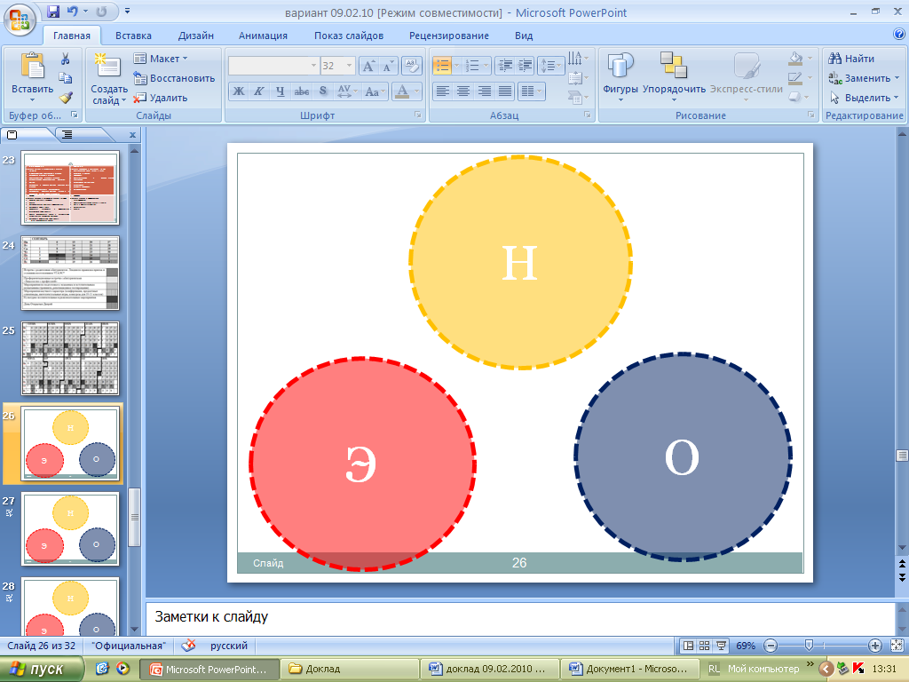The image size is (909, 682).
Task: Toggle underline Ч formatting
Action: click(281, 91)
